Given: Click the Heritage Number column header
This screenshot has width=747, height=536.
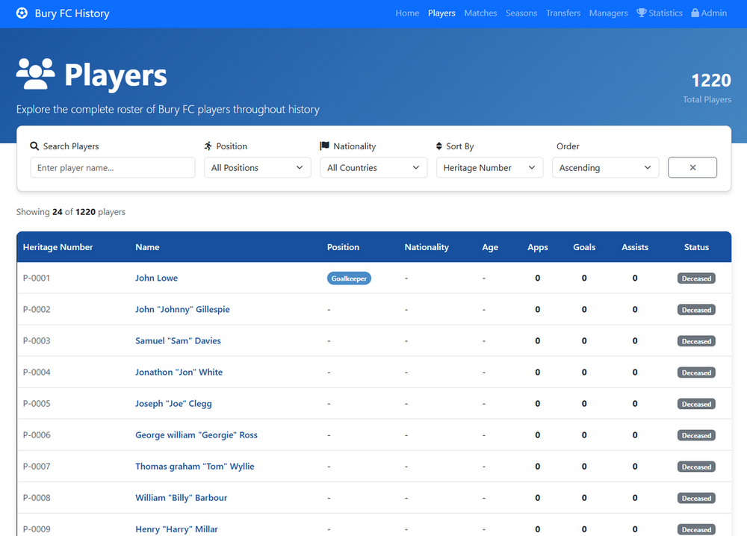Looking at the screenshot, I should [x=58, y=247].
